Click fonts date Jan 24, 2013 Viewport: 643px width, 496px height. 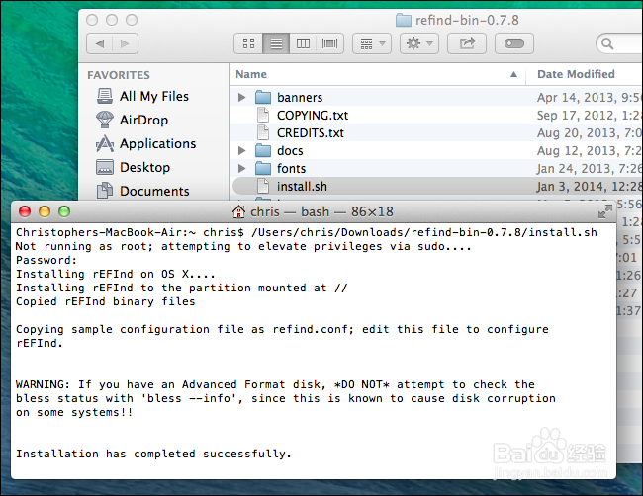590,168
